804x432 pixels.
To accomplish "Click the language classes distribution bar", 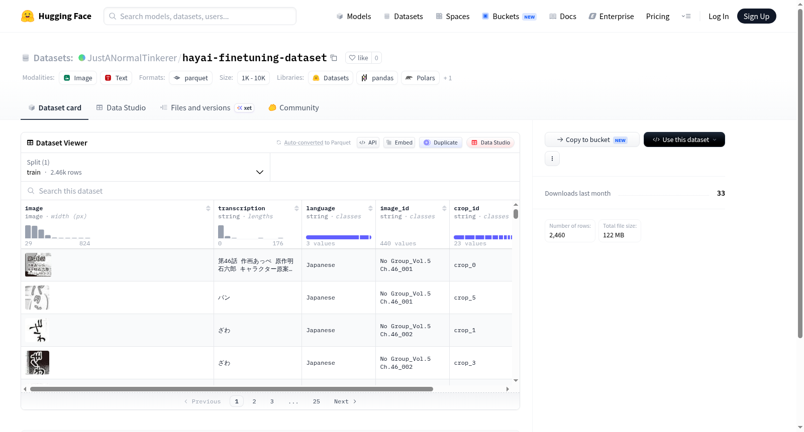I will (339, 237).
